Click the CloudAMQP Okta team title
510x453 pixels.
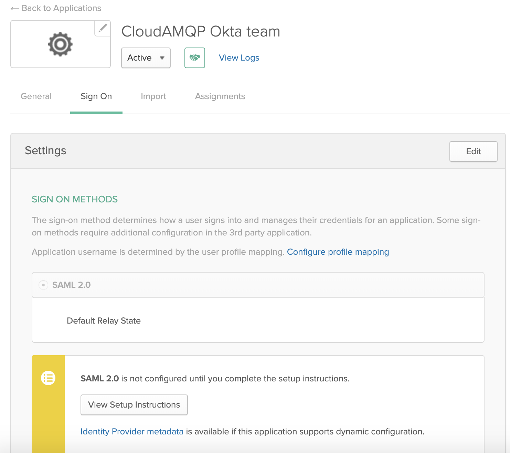[x=201, y=32]
